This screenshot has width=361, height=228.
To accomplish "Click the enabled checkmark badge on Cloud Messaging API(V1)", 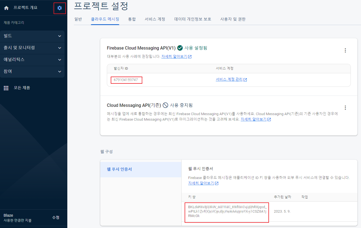I will coord(180,47).
